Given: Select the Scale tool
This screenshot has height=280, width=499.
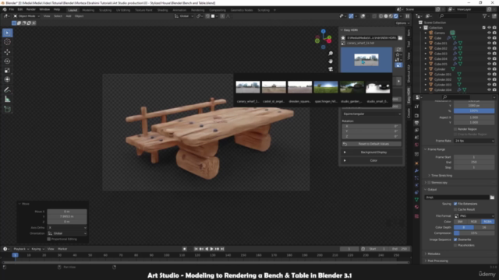Looking at the screenshot, I should coord(7,70).
